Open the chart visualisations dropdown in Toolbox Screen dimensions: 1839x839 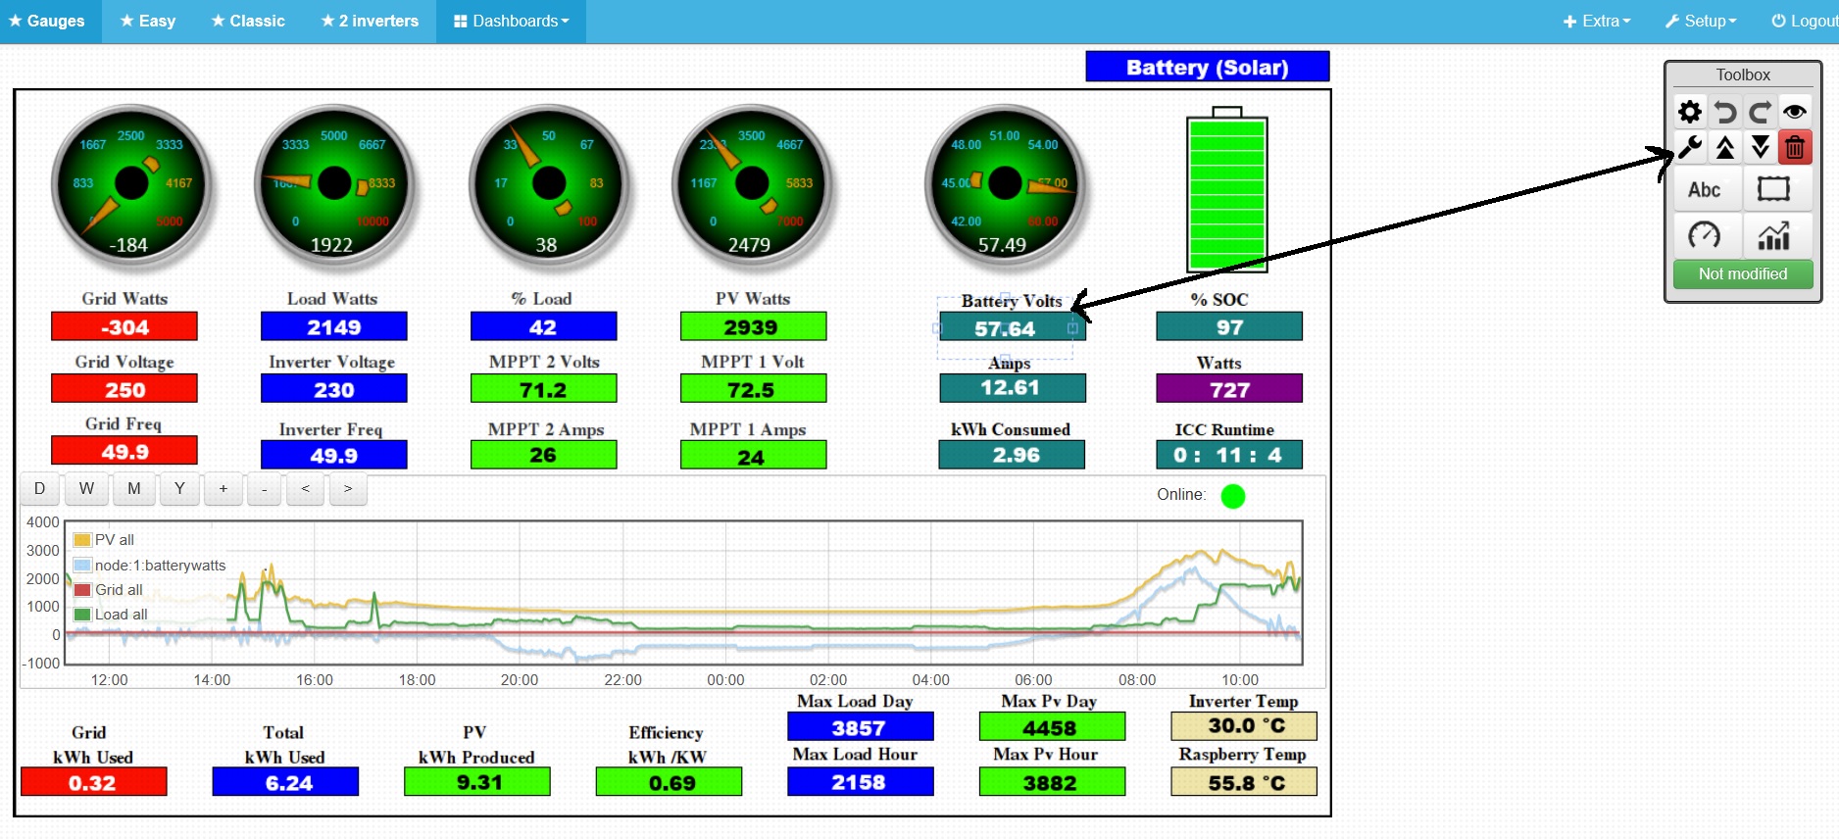tap(1773, 235)
